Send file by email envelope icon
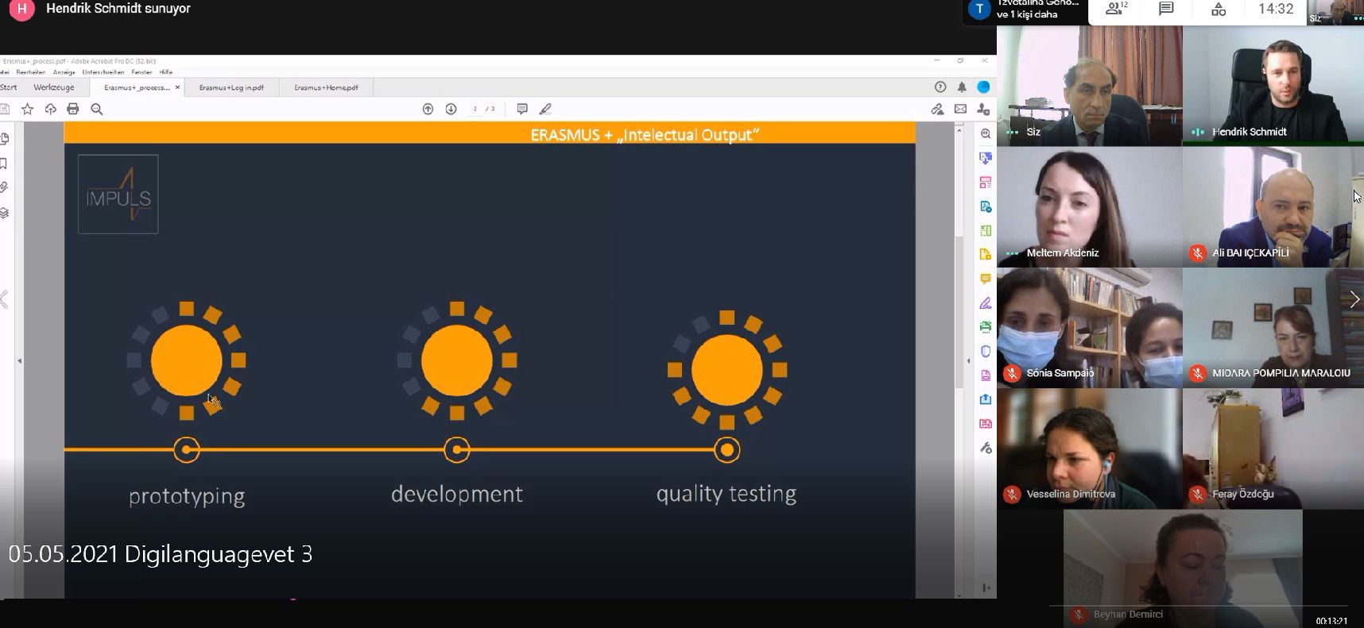Image resolution: width=1364 pixels, height=628 pixels. [961, 110]
